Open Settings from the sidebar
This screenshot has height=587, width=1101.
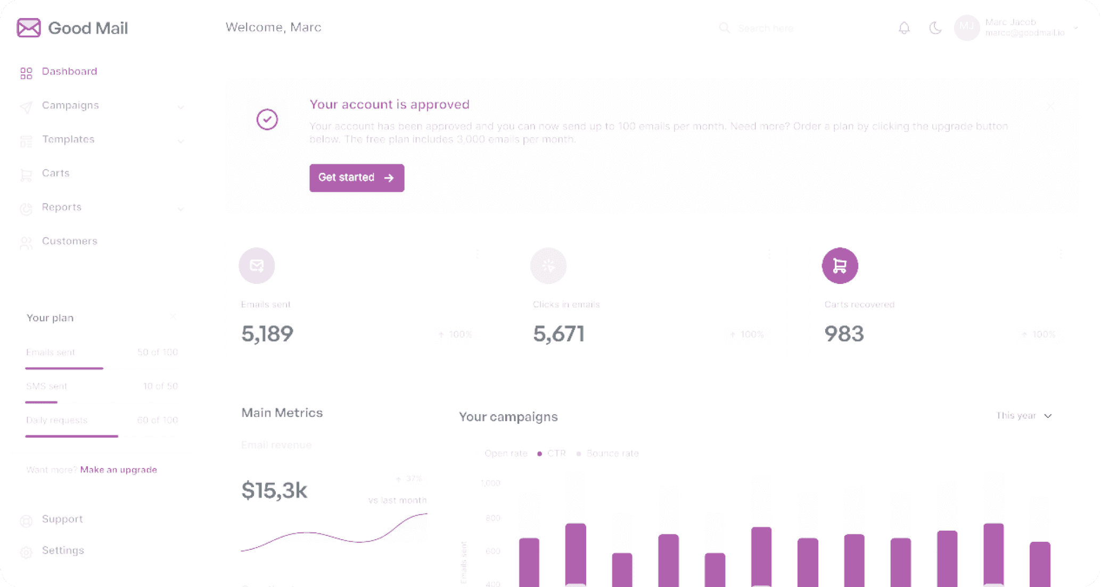(62, 550)
